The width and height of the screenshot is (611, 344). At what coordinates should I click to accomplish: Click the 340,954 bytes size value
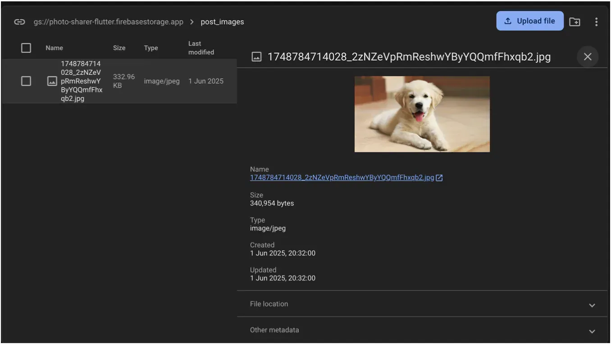click(x=272, y=203)
